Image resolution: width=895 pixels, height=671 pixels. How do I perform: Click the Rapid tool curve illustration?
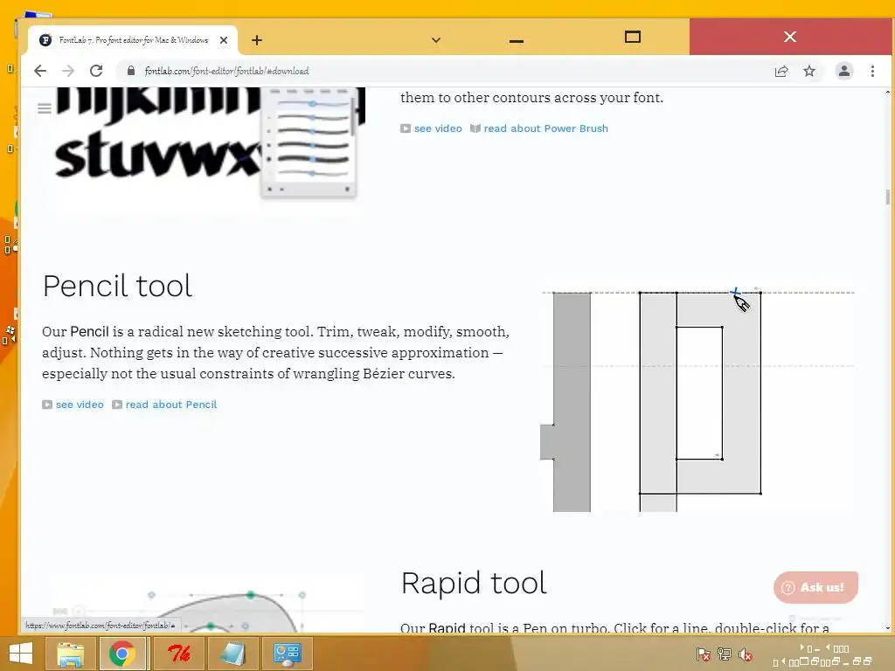[210, 604]
